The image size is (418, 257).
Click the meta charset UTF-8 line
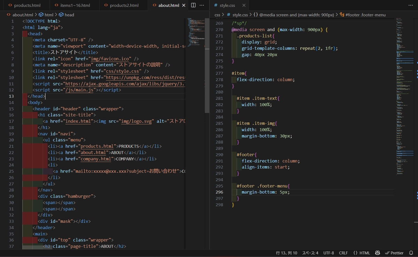[x=63, y=40]
